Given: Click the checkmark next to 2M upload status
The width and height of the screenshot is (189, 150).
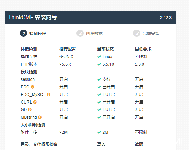Looking at the screenshot, I should pyautogui.click(x=99, y=132).
